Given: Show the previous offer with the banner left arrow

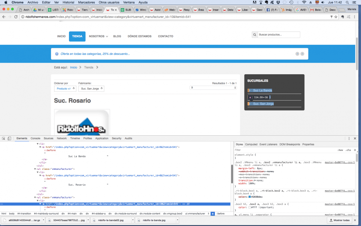Looking at the screenshot, I should [x=297, y=54].
